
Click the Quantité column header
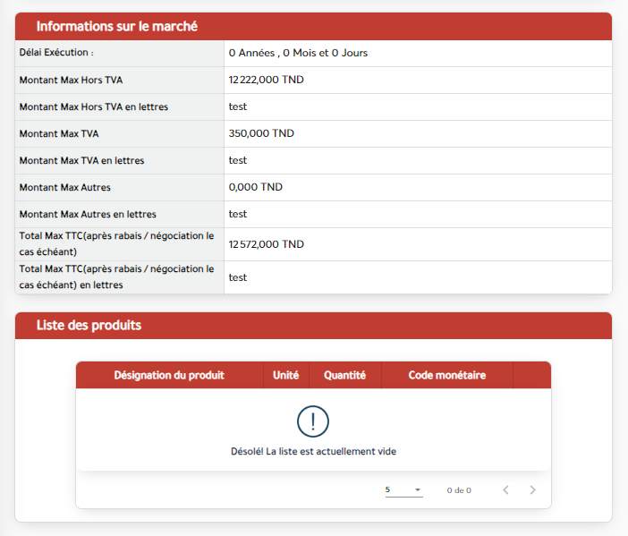point(344,375)
